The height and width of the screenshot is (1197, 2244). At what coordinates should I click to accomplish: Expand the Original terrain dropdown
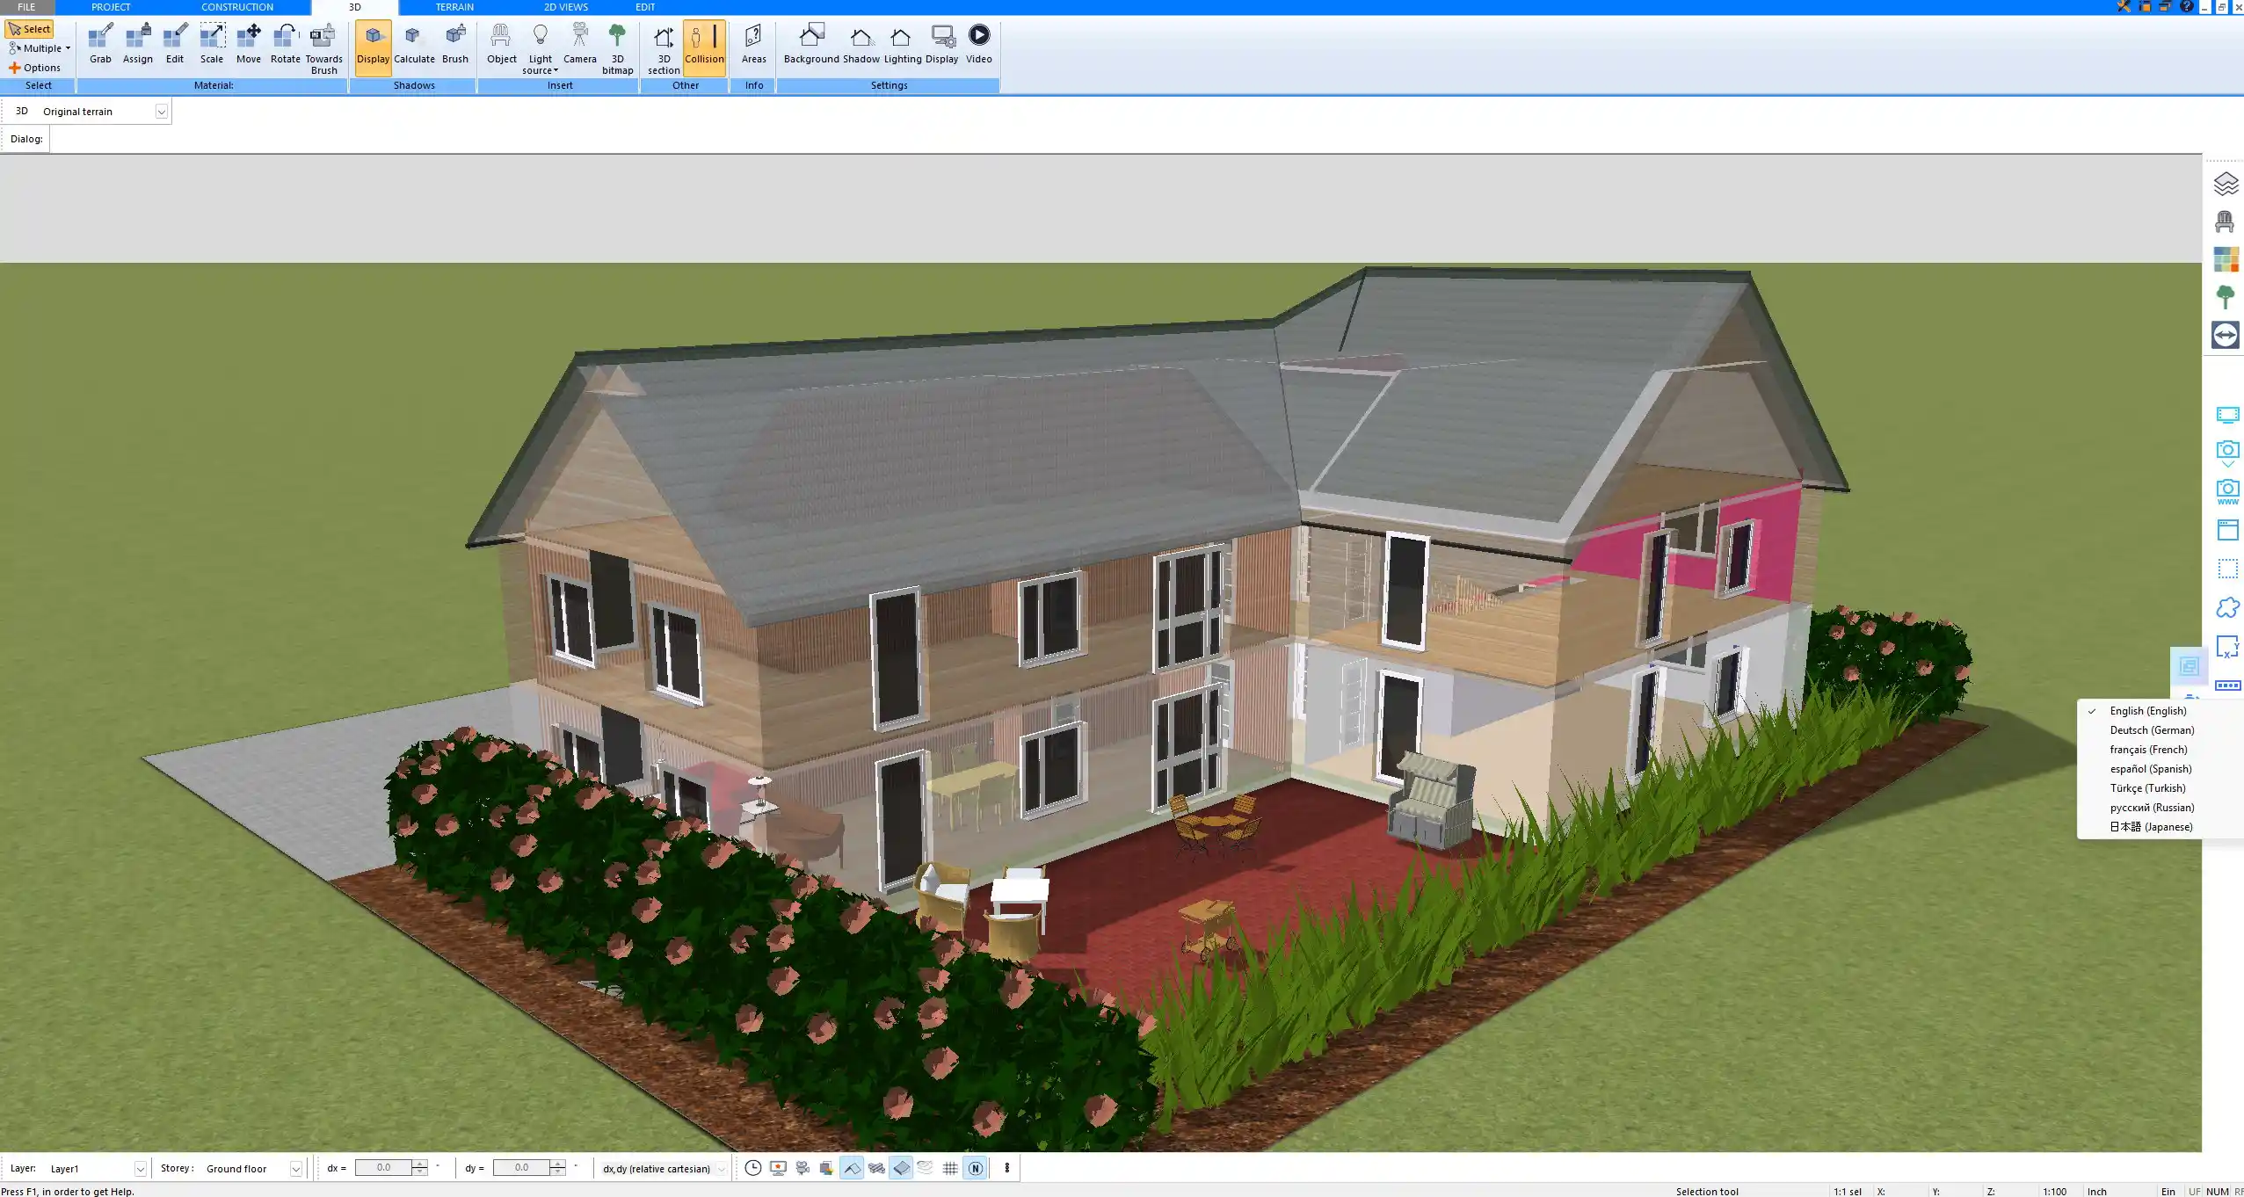pyautogui.click(x=161, y=112)
